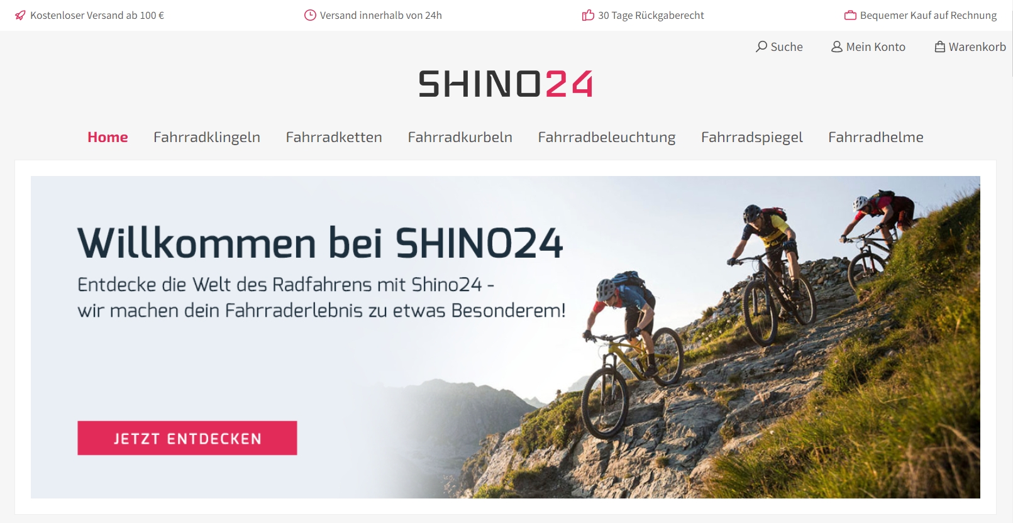Click the 30 Tage Rückgaberecht text

pos(651,15)
